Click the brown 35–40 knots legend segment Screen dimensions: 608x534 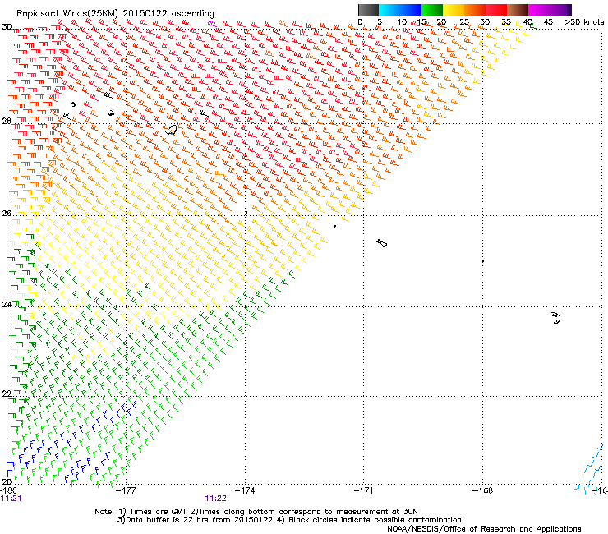[x=518, y=10]
